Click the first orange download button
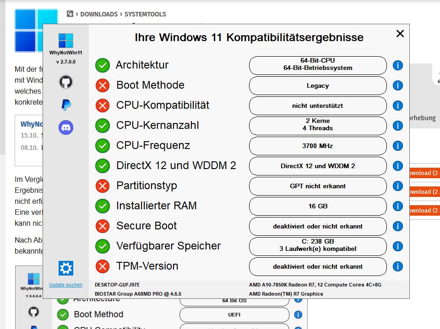The height and width of the screenshot is (329, 440). (424, 173)
